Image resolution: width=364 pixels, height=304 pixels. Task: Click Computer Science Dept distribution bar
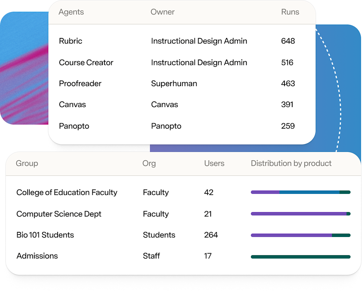coord(301,214)
